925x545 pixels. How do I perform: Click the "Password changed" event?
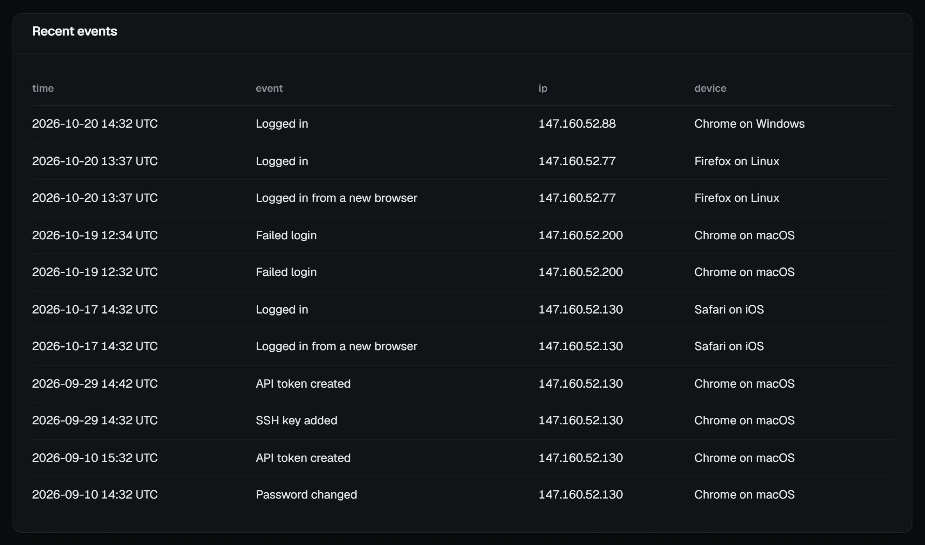click(x=306, y=495)
